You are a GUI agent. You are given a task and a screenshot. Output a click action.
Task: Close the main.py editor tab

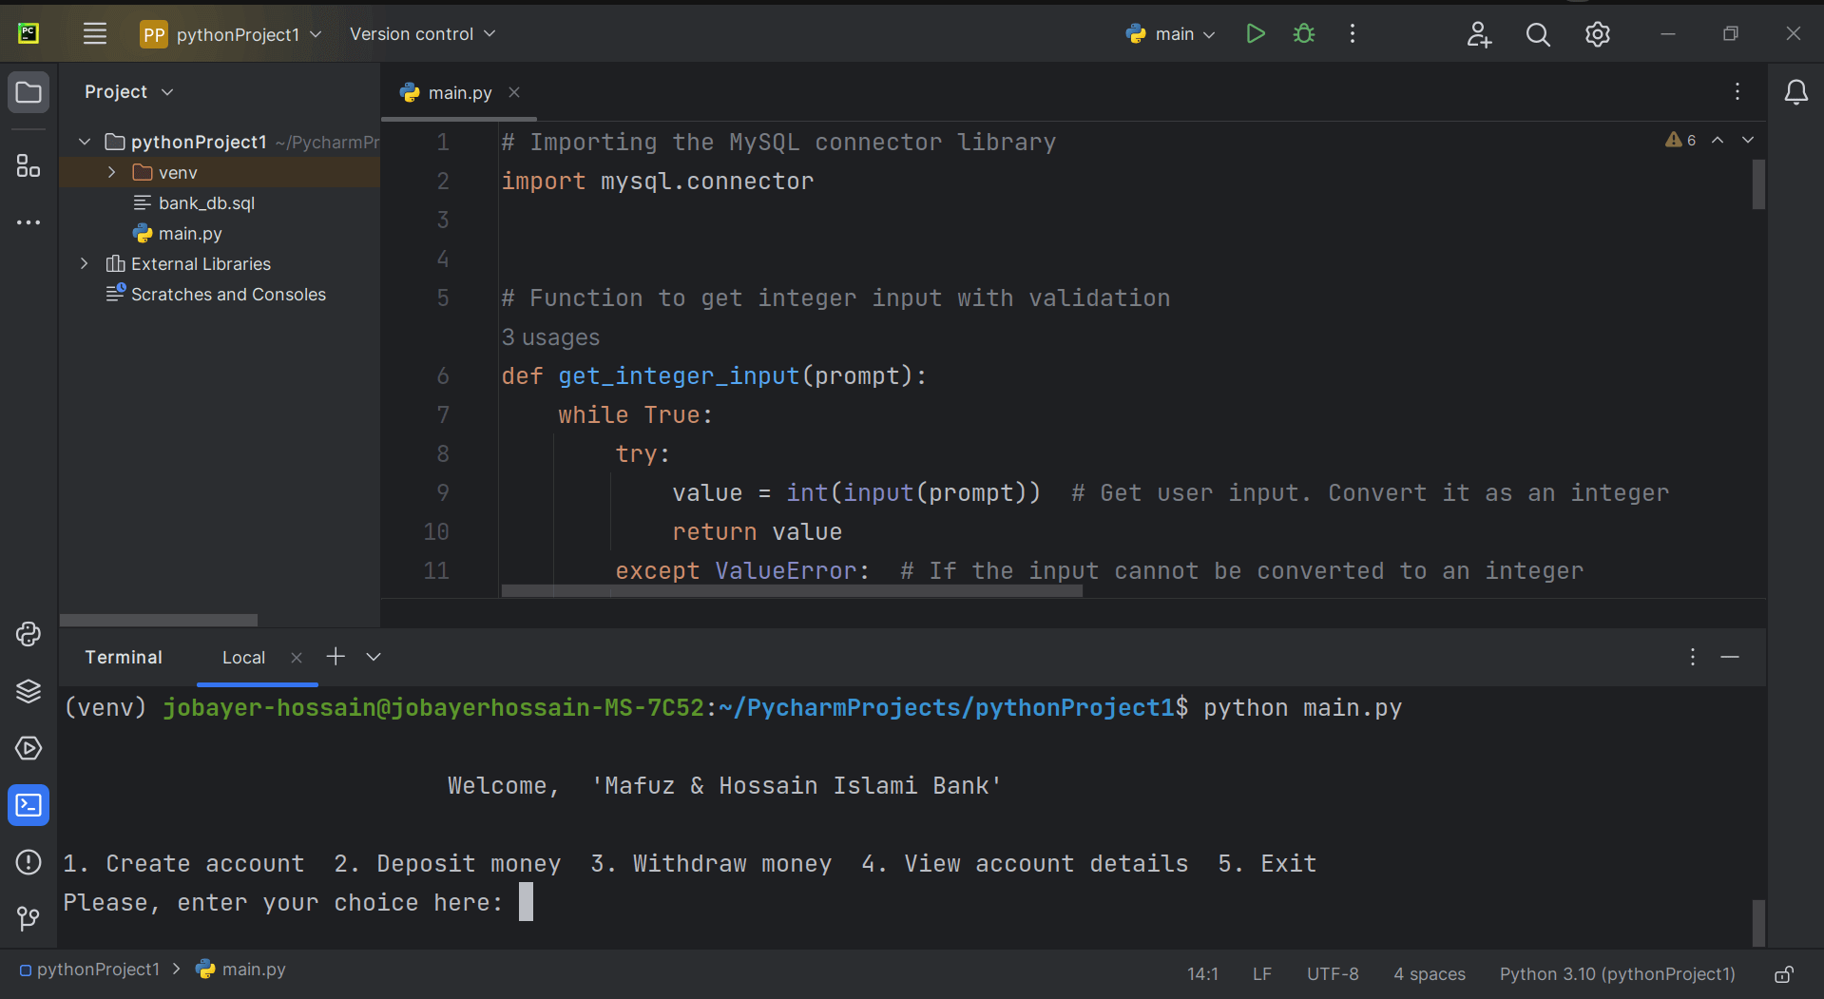514,92
